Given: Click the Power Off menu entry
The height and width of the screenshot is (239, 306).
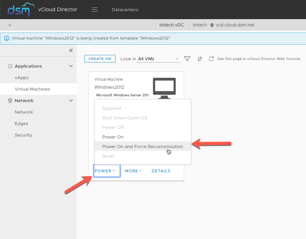Looking at the screenshot, I should [143, 127].
